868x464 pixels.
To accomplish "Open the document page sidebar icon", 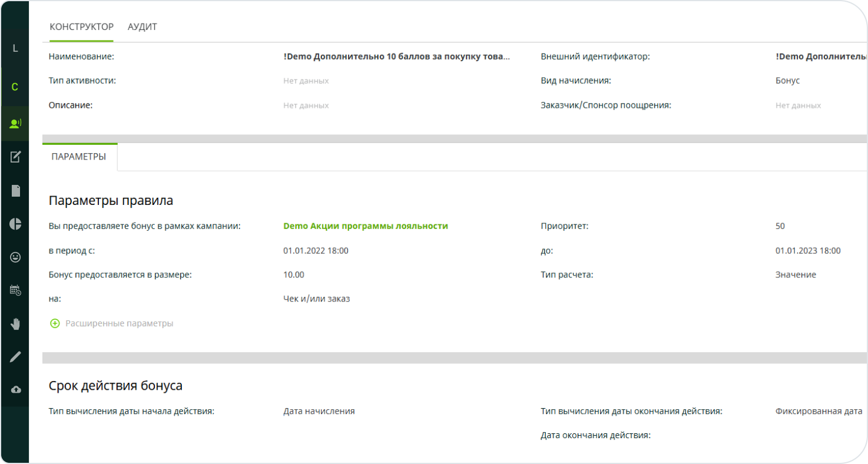I will point(15,190).
